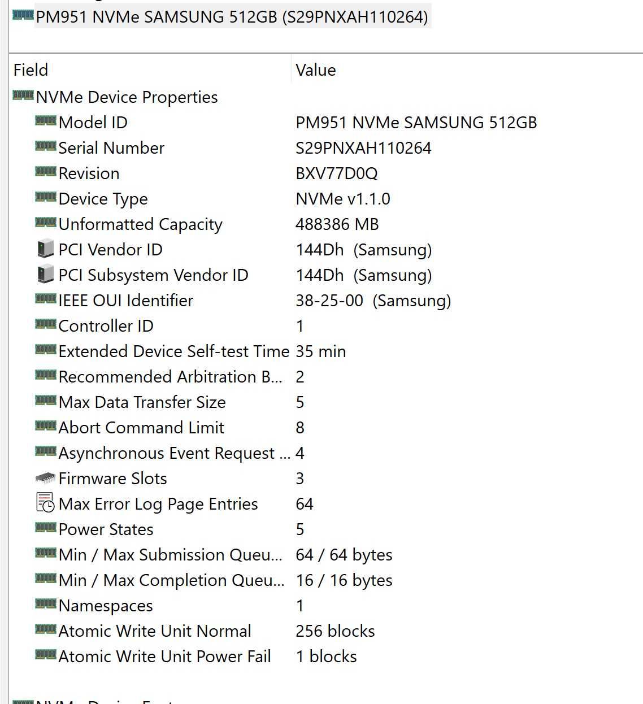Select the Device Type row icon
The width and height of the screenshot is (643, 704).
(46, 197)
